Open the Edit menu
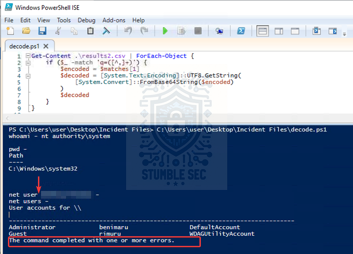This screenshot has height=254, width=353. (x=25, y=20)
